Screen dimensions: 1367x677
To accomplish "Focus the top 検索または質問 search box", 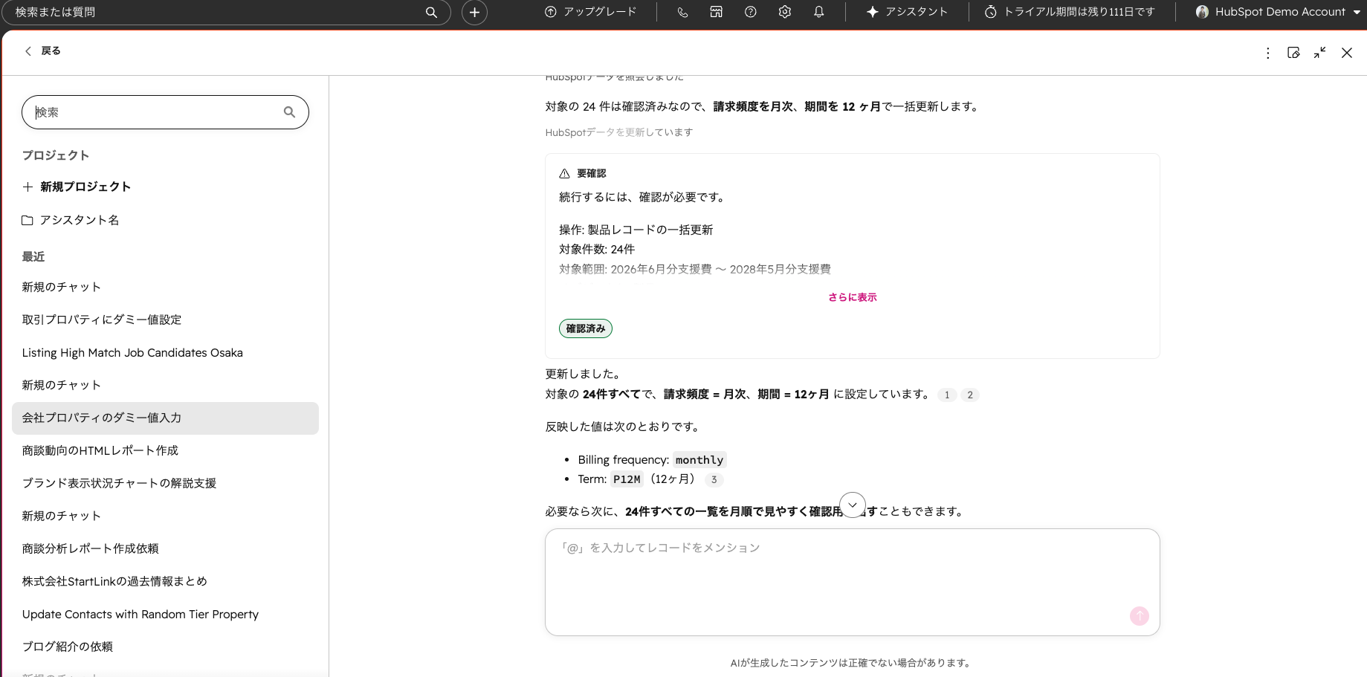I will 227,12.
